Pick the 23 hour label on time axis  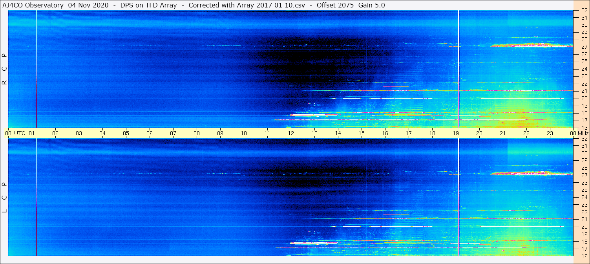(x=550, y=133)
